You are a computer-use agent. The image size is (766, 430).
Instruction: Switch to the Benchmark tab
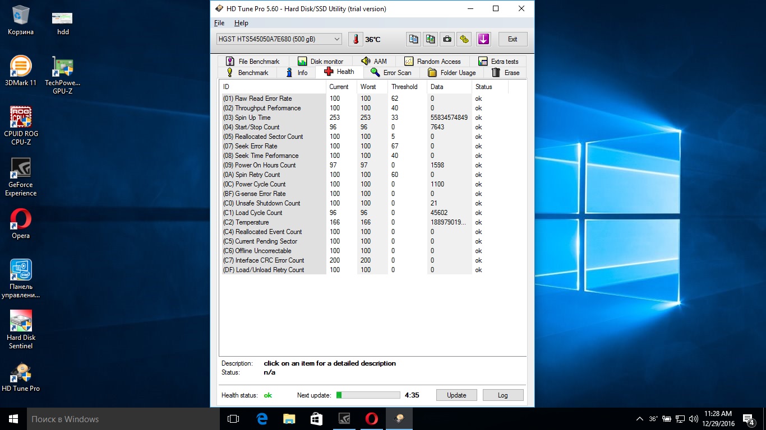click(247, 73)
